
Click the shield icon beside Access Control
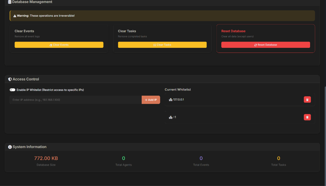(x=10, y=79)
